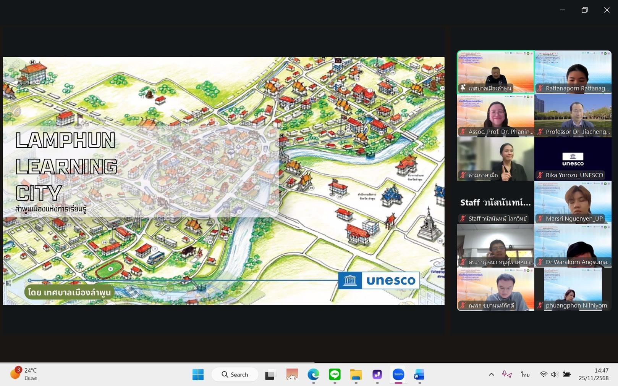618x386 pixels.
Task: Switch the ไทย input language indicator
Action: 525,375
